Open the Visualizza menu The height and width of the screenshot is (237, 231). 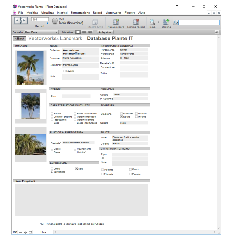click(48, 13)
